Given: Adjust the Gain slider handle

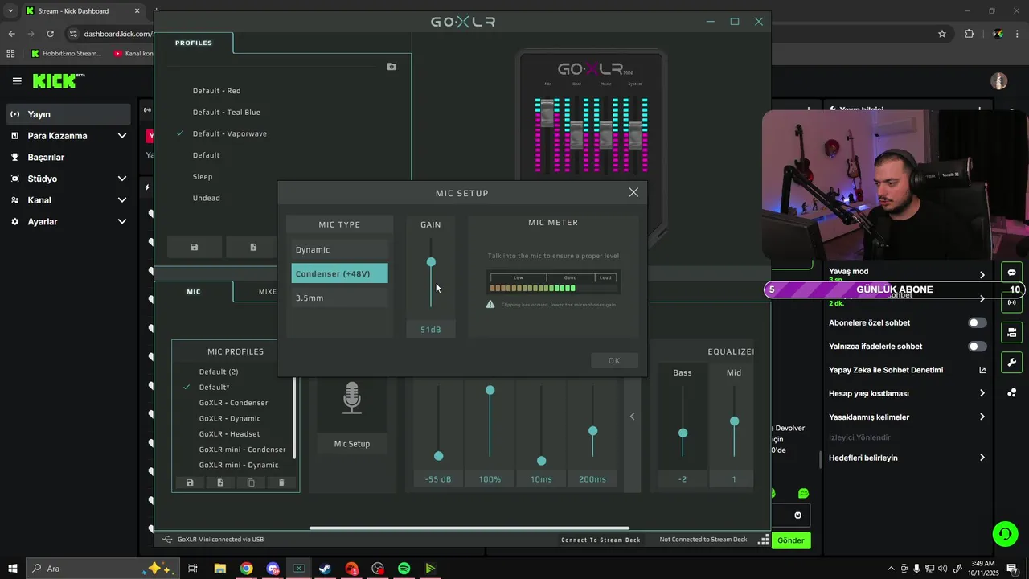Looking at the screenshot, I should tap(431, 262).
